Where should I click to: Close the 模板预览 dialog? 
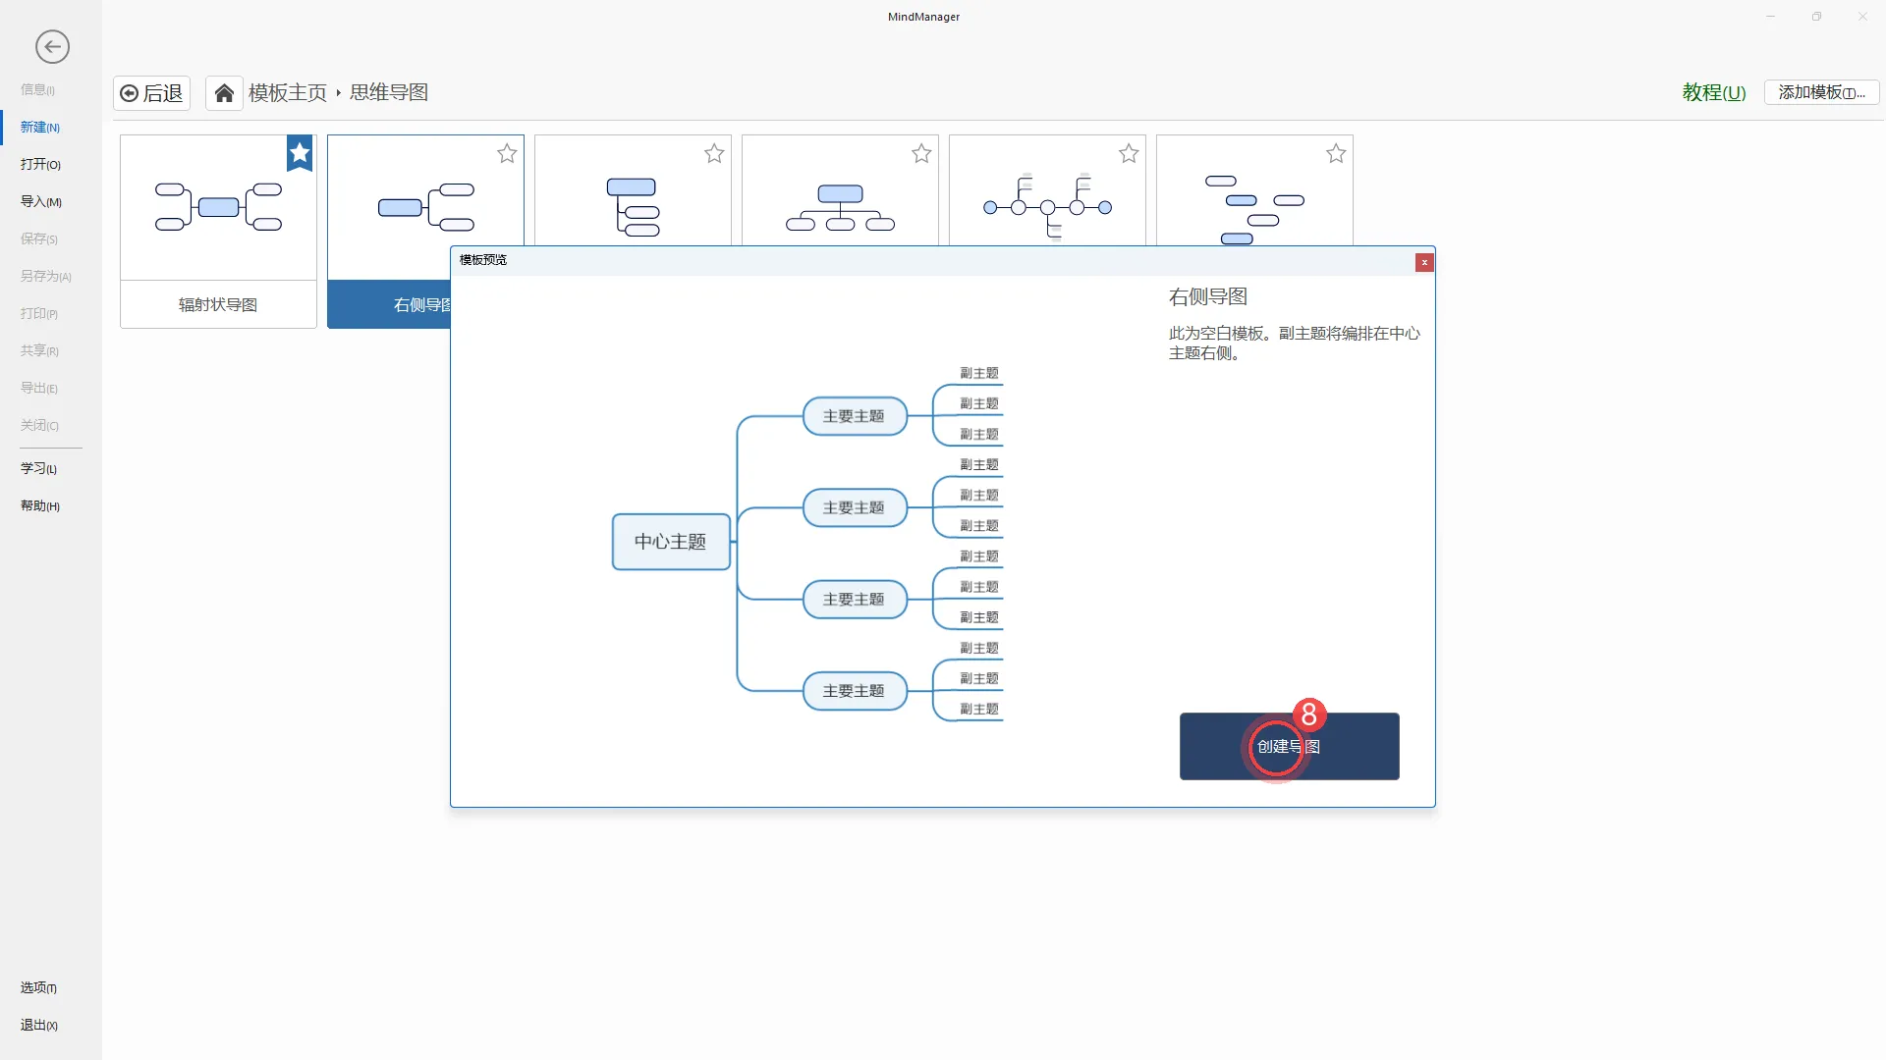(x=1424, y=262)
